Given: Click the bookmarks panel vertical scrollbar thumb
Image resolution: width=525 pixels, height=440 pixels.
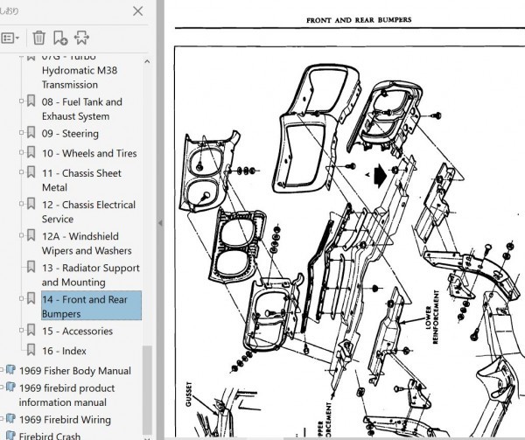Looking at the screenshot, I should tap(147, 390).
